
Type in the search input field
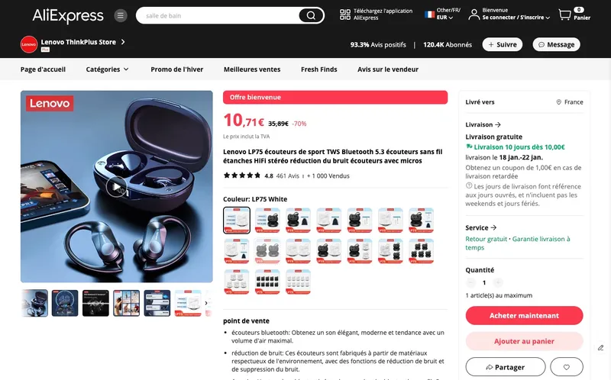click(218, 15)
